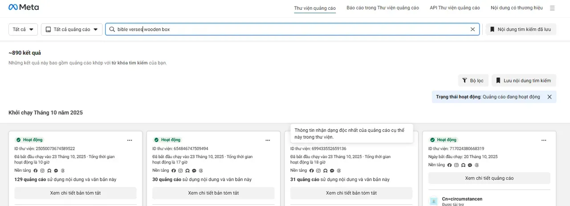Click the Meta logo

[24, 8]
